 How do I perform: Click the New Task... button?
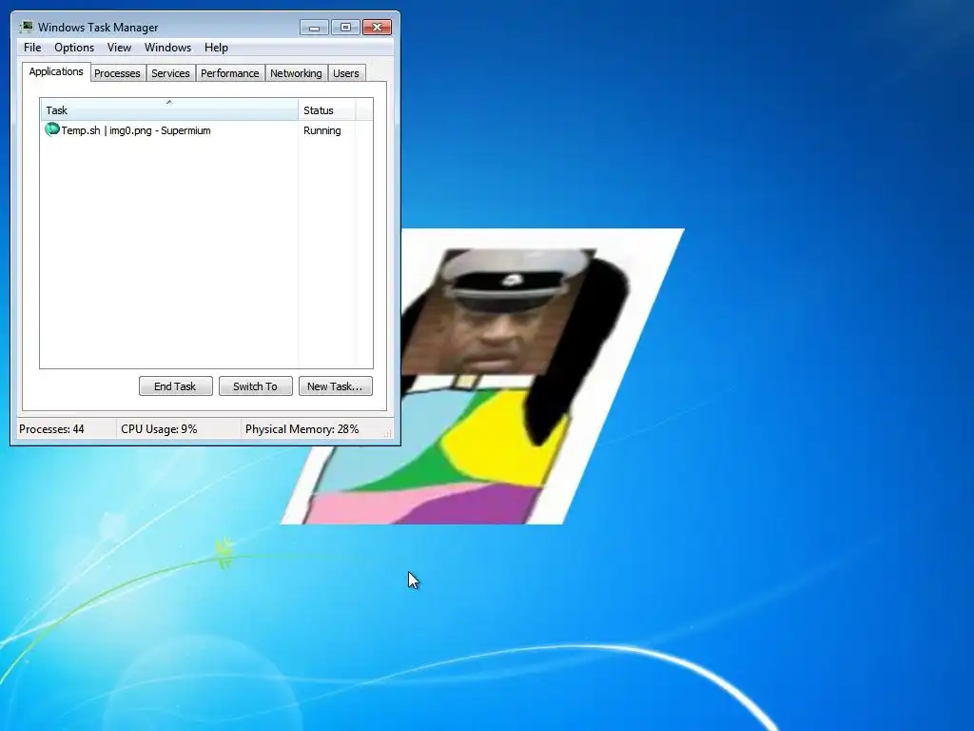click(x=335, y=386)
